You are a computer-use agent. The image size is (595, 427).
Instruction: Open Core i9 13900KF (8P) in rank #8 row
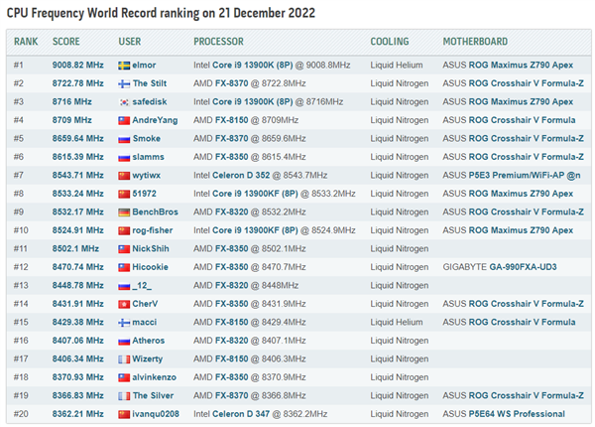tap(255, 194)
